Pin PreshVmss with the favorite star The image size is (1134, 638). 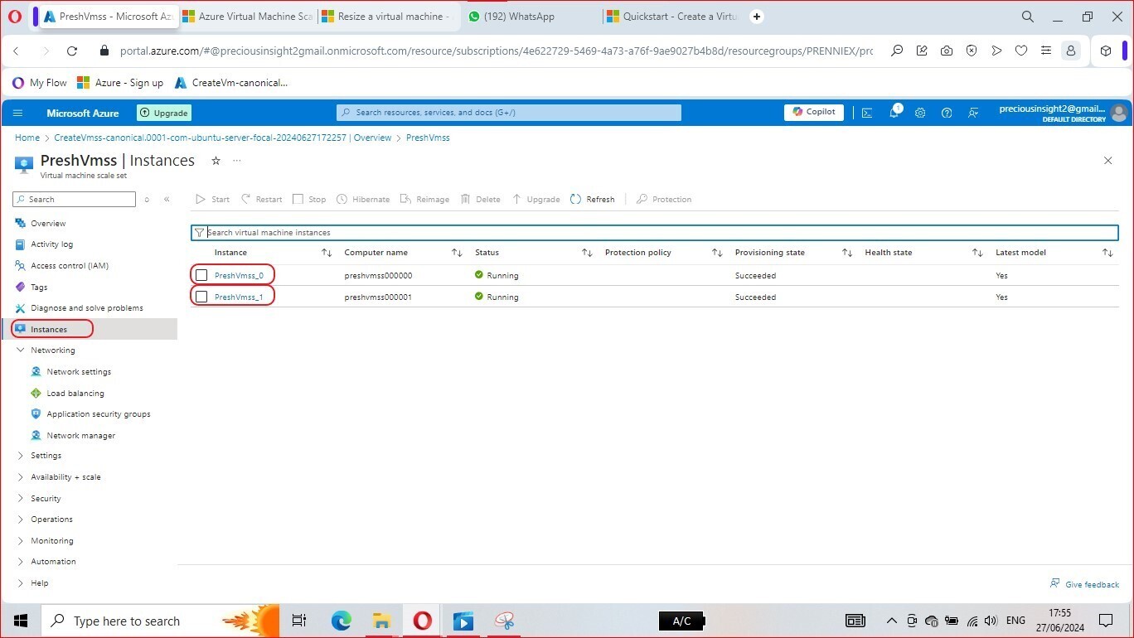(216, 161)
